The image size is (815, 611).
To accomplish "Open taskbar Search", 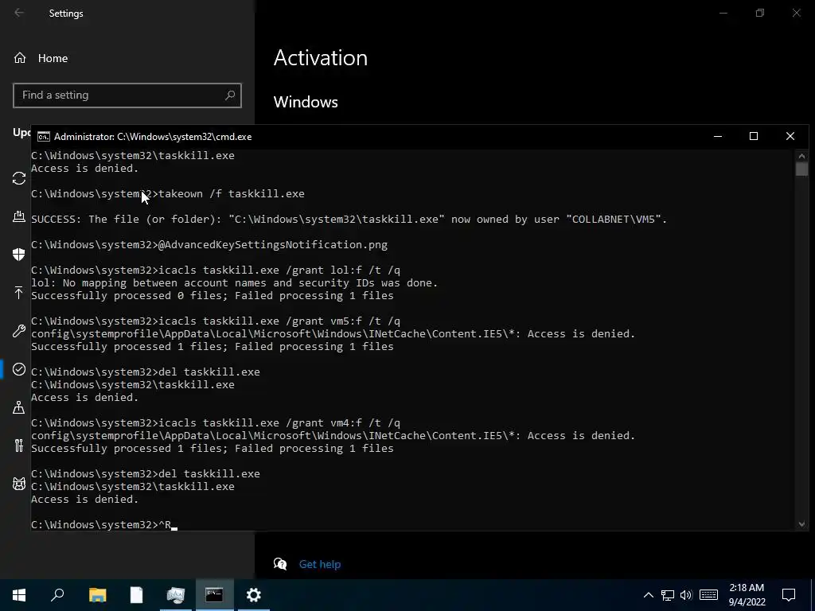I will point(57,595).
